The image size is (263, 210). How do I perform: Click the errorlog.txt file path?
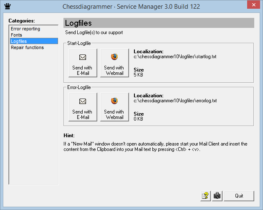(x=175, y=101)
